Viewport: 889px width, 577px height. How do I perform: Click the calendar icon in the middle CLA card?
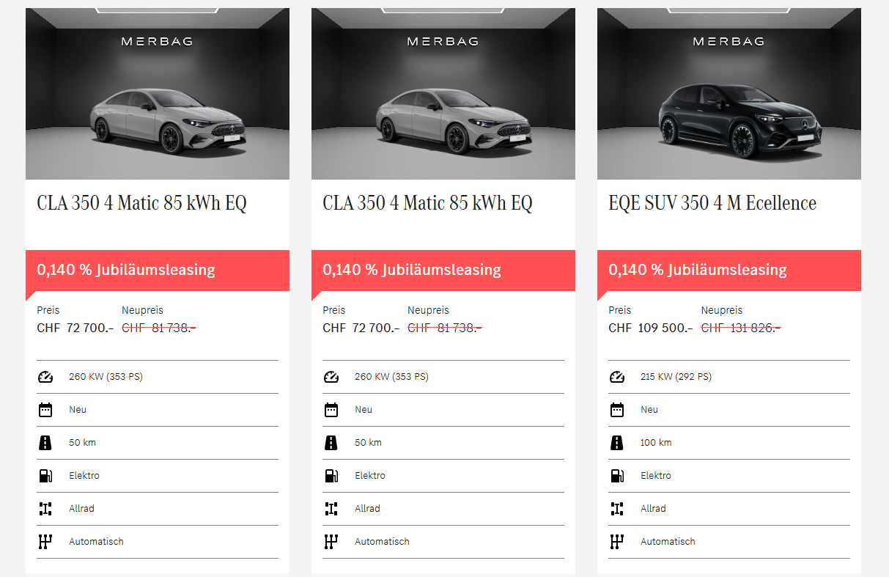[331, 410]
